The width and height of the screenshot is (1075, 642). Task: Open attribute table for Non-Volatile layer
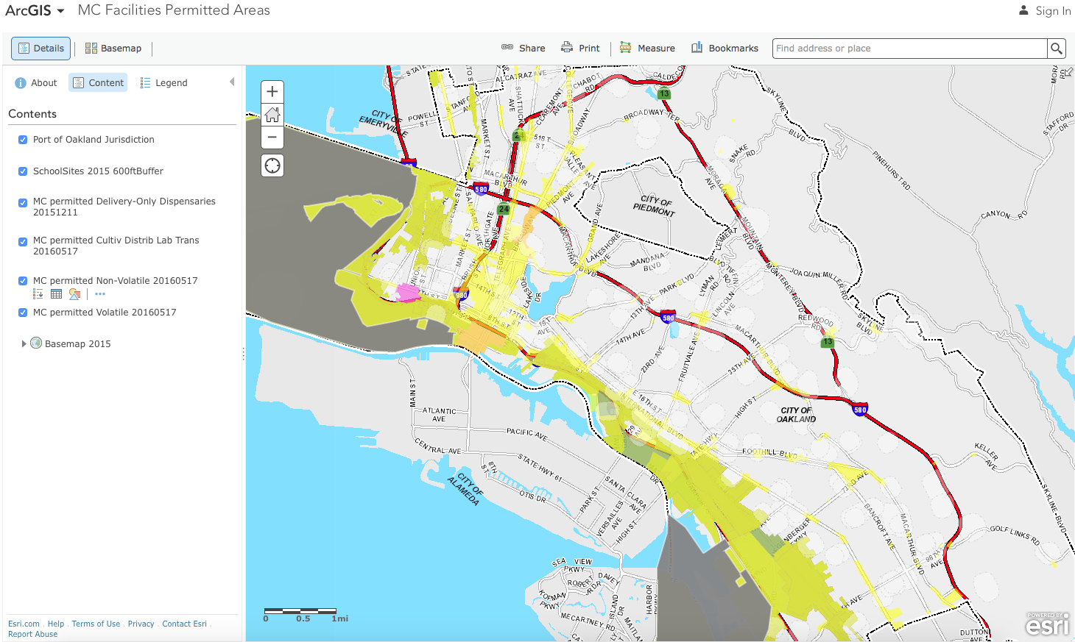(56, 293)
